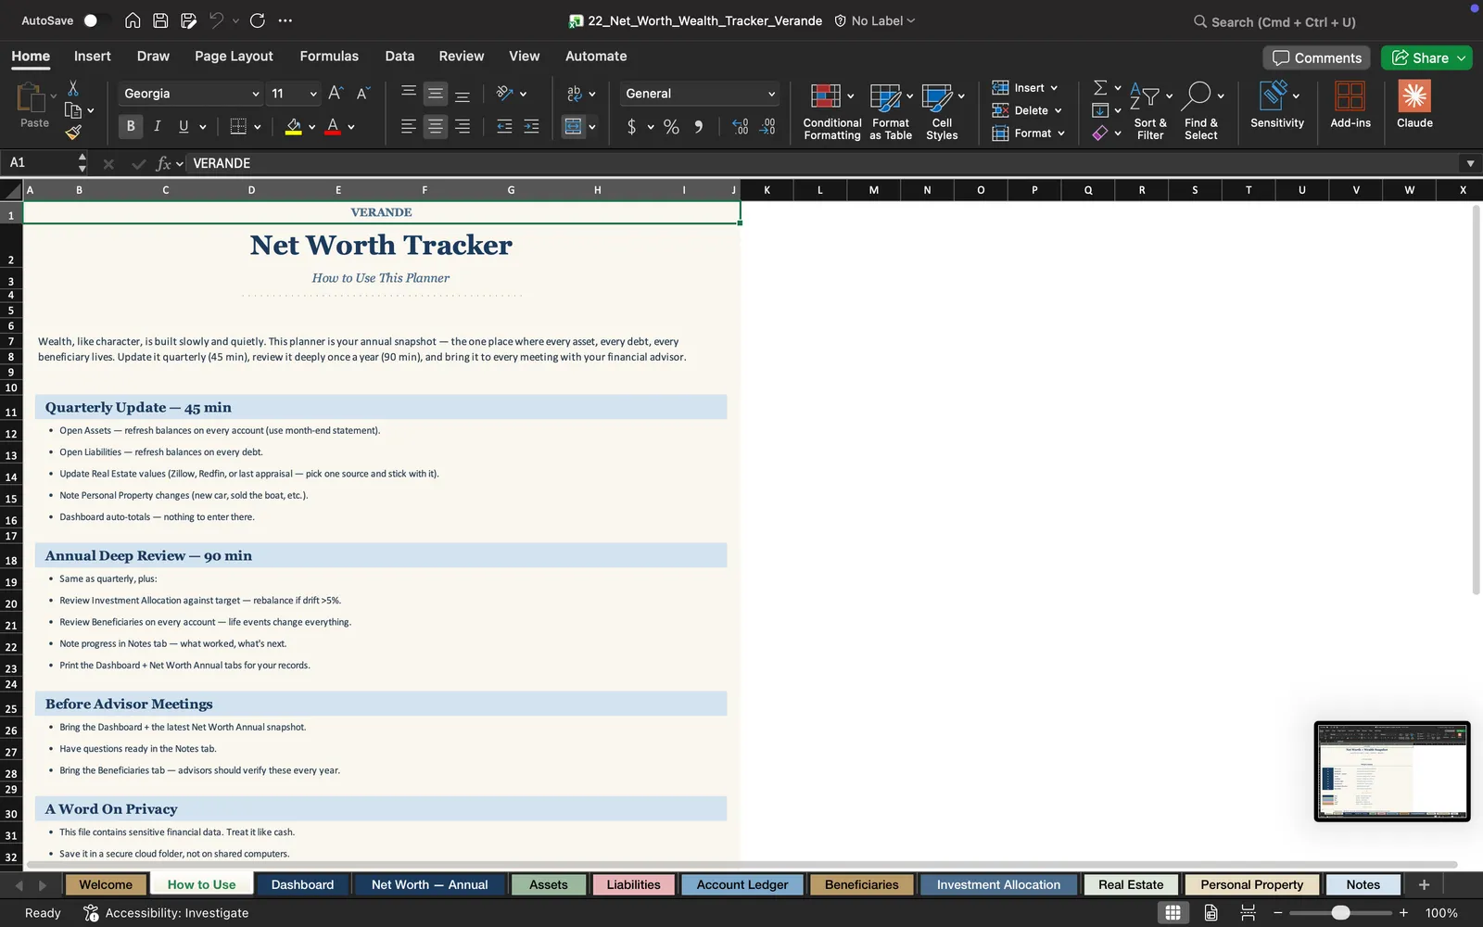
Task: Click the Comments button
Action: tap(1317, 57)
